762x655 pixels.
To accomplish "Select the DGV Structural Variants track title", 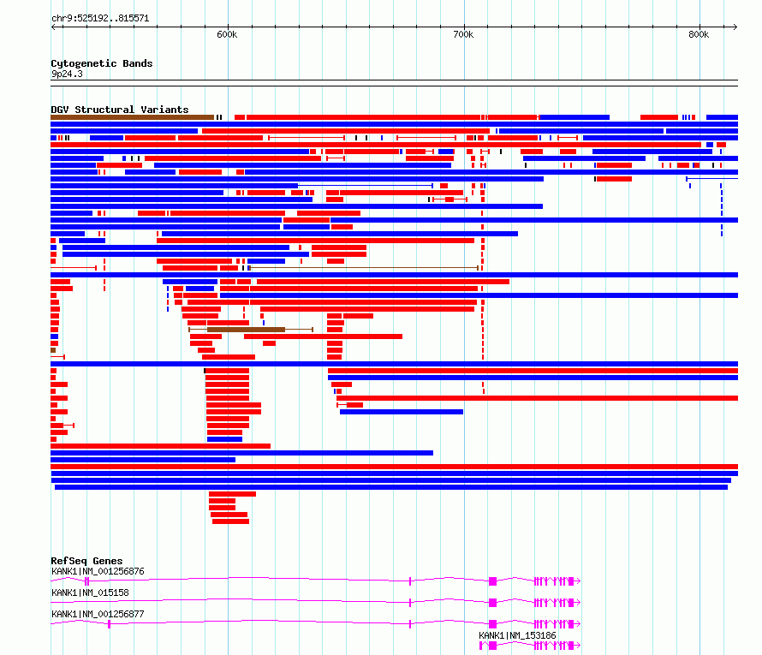I will point(120,110).
